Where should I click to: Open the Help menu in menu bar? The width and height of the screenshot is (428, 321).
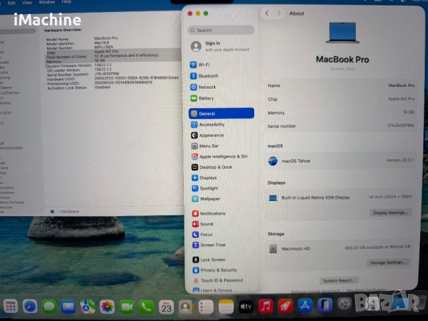pyautogui.click(x=66, y=2)
